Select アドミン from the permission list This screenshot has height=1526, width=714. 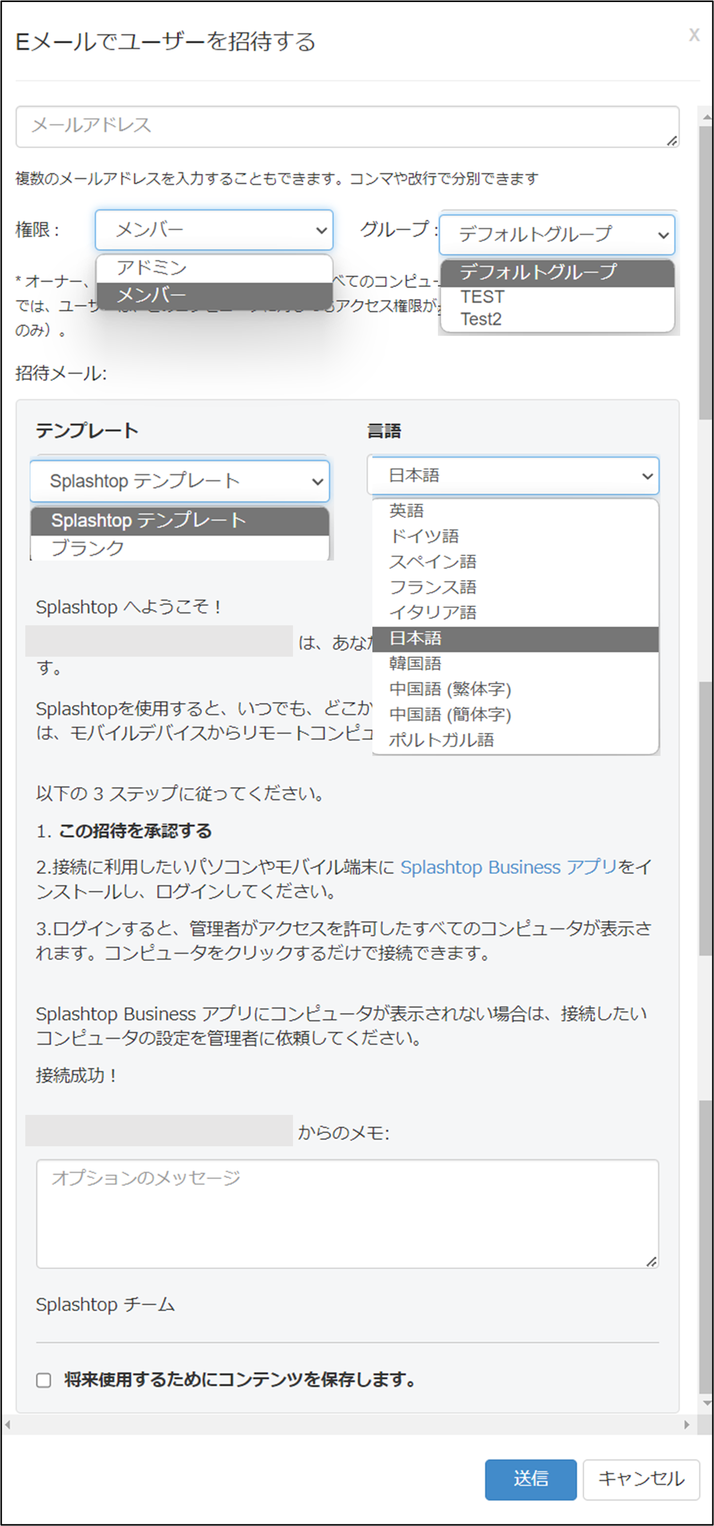[152, 268]
